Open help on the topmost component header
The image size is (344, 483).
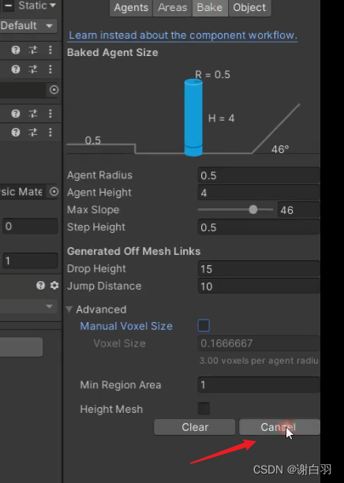tap(16, 50)
